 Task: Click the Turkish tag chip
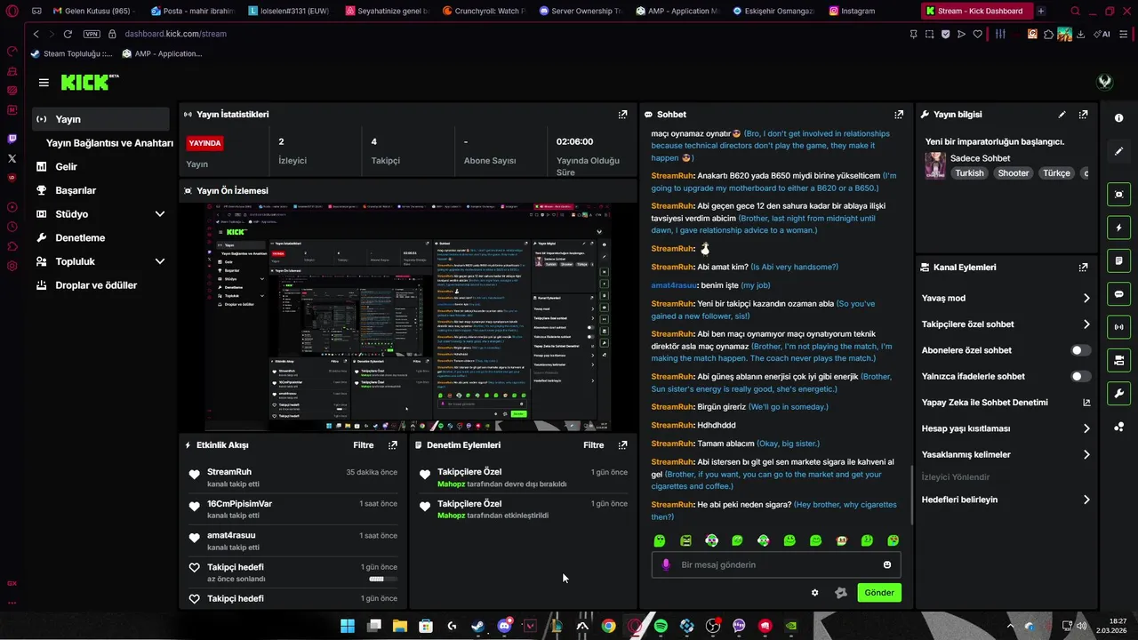pos(969,173)
